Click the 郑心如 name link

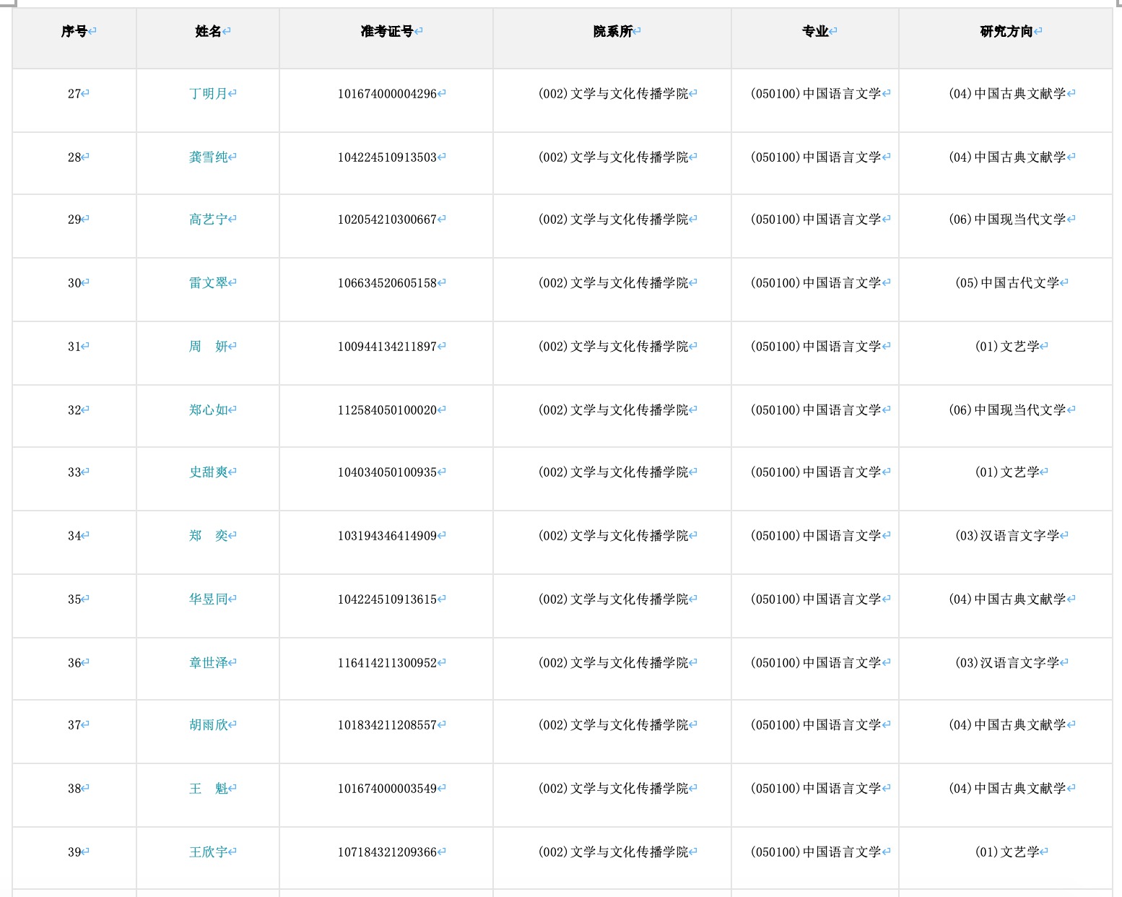tap(208, 410)
